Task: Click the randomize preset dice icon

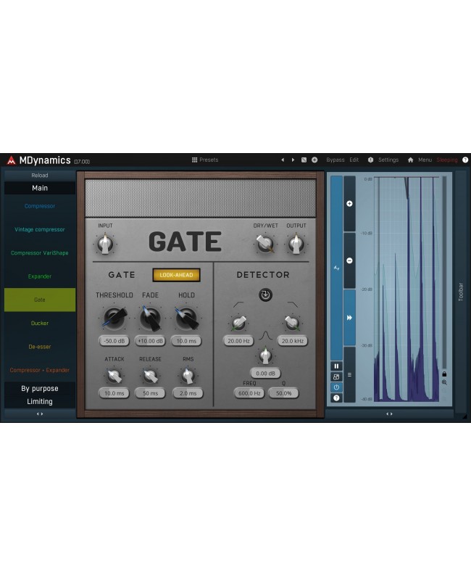Action: pos(304,160)
